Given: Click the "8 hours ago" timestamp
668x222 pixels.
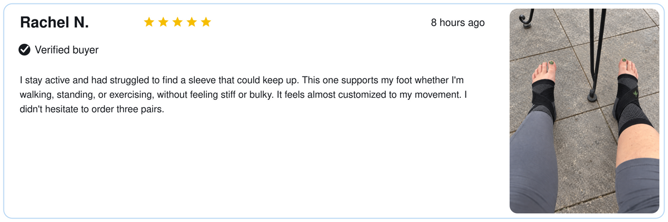Looking at the screenshot, I should click(x=458, y=23).
